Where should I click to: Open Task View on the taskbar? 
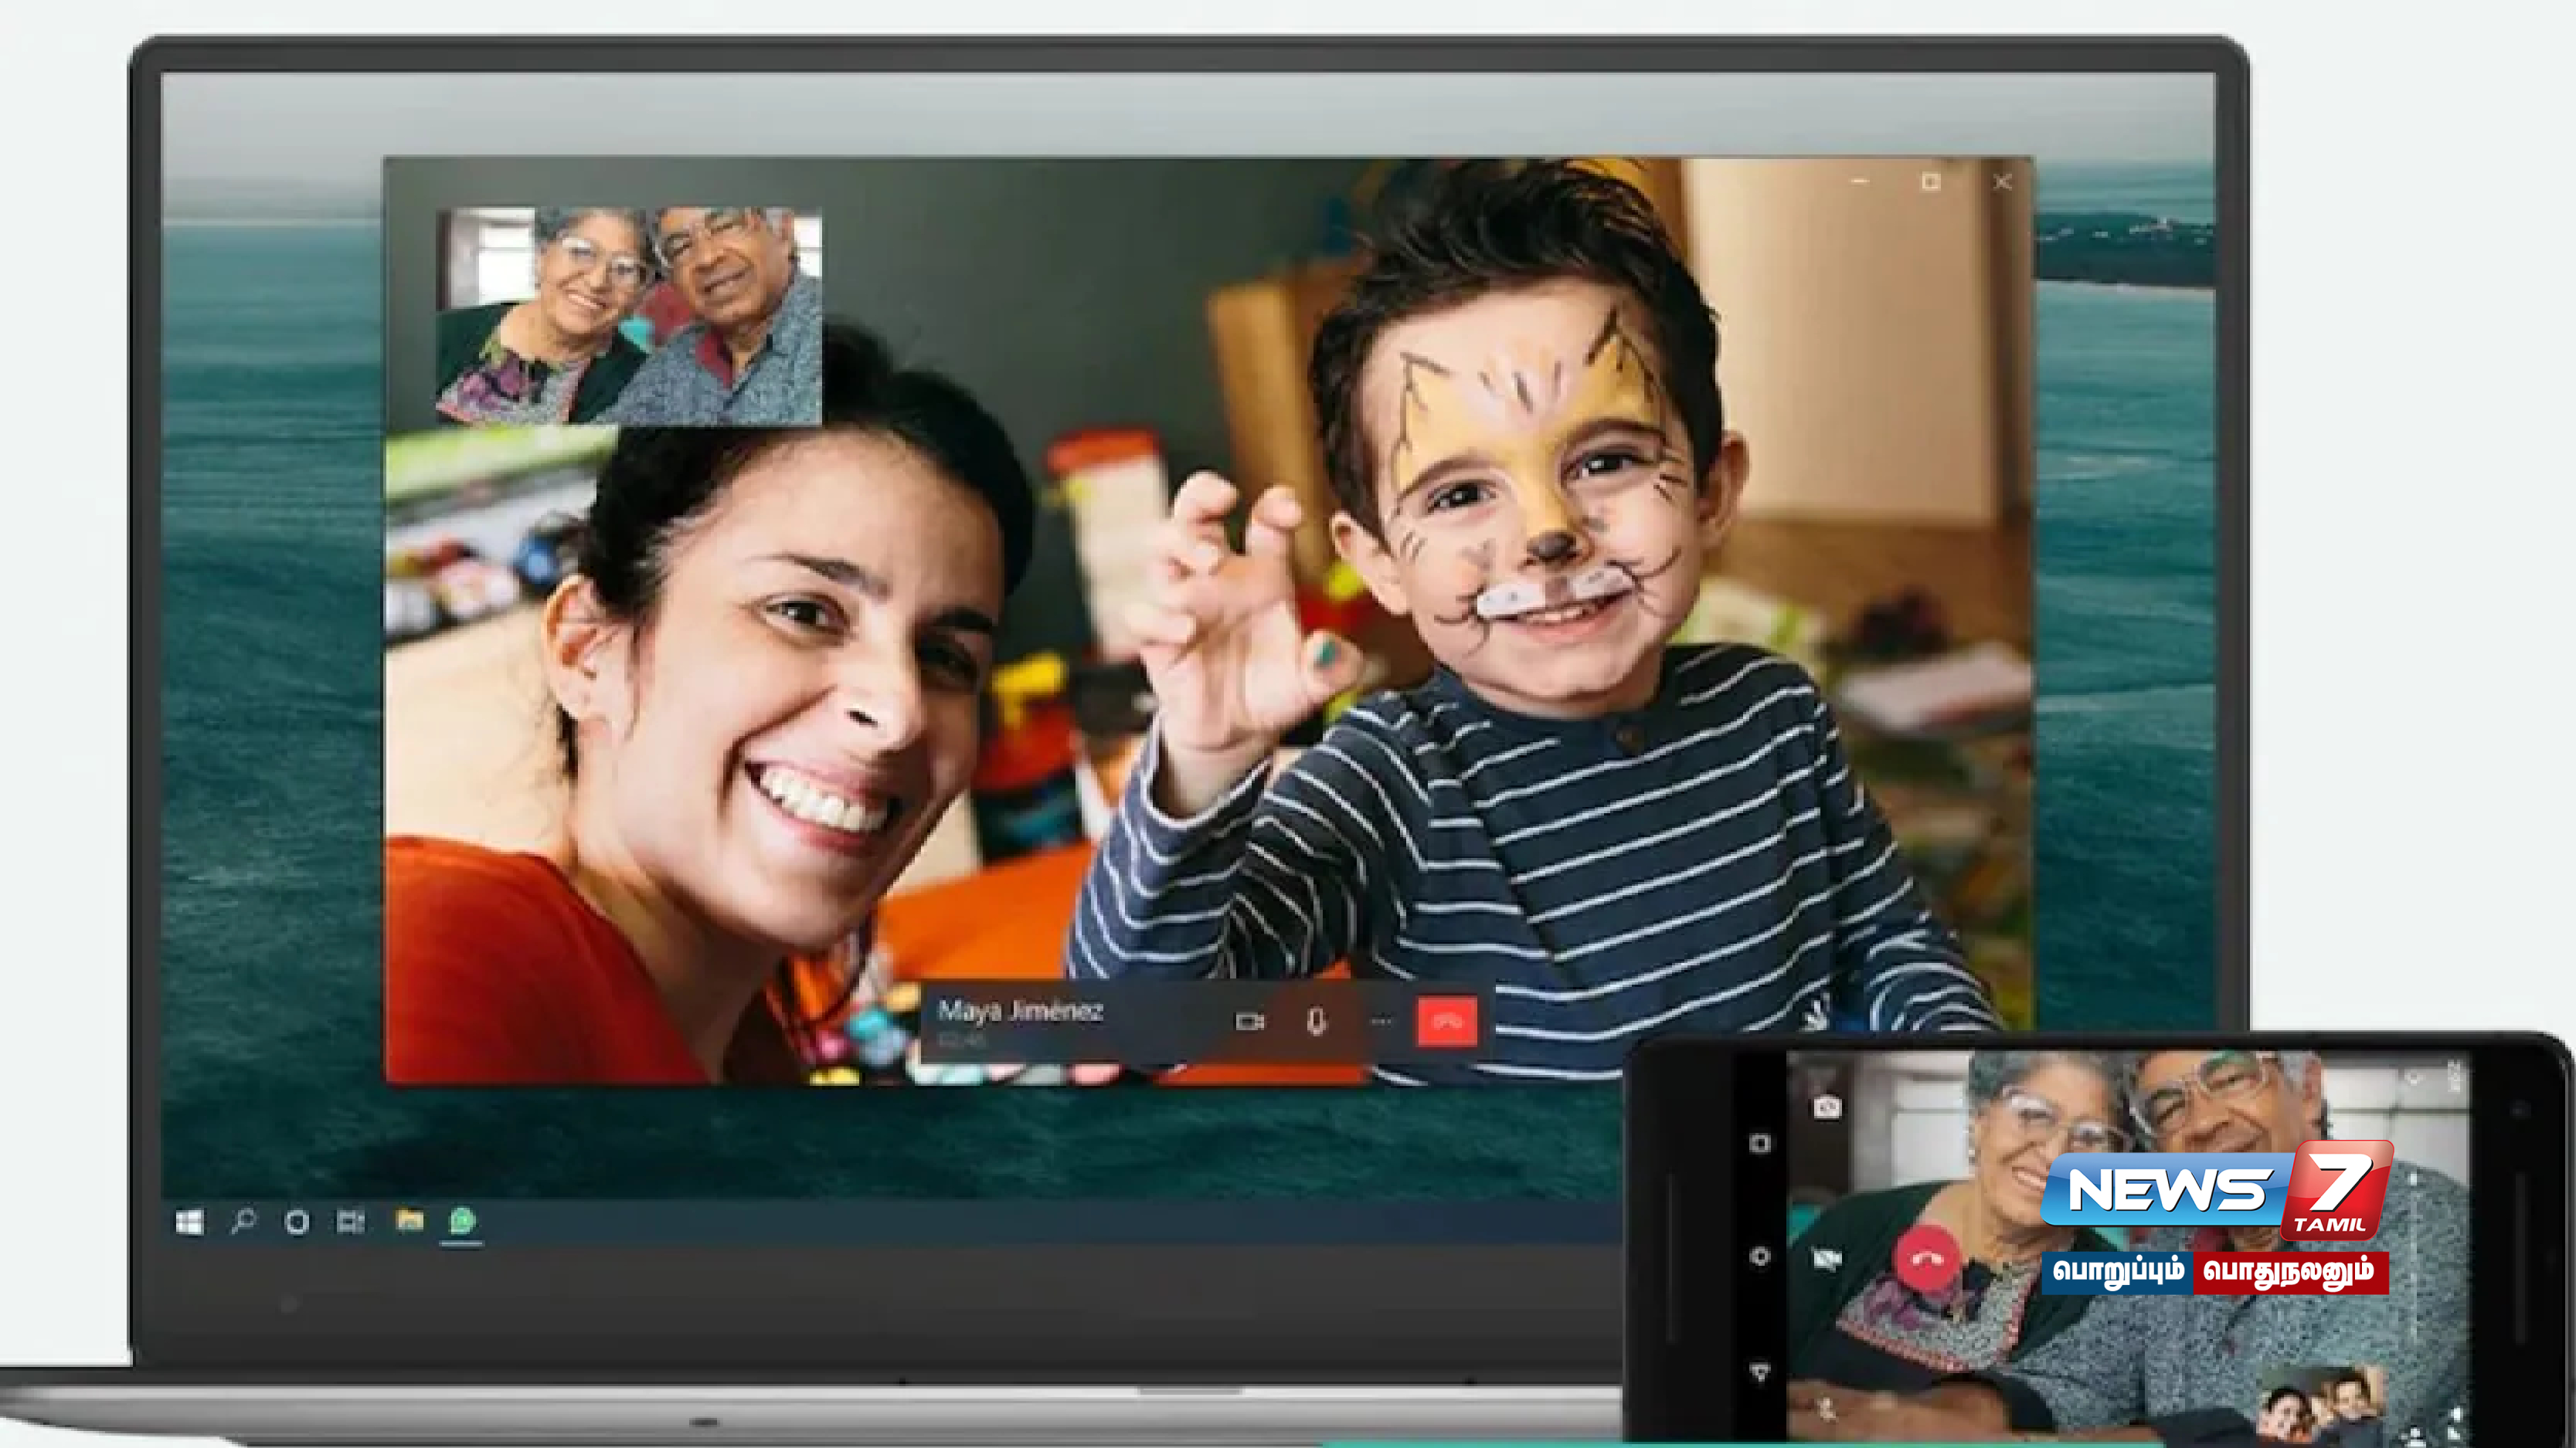(350, 1221)
